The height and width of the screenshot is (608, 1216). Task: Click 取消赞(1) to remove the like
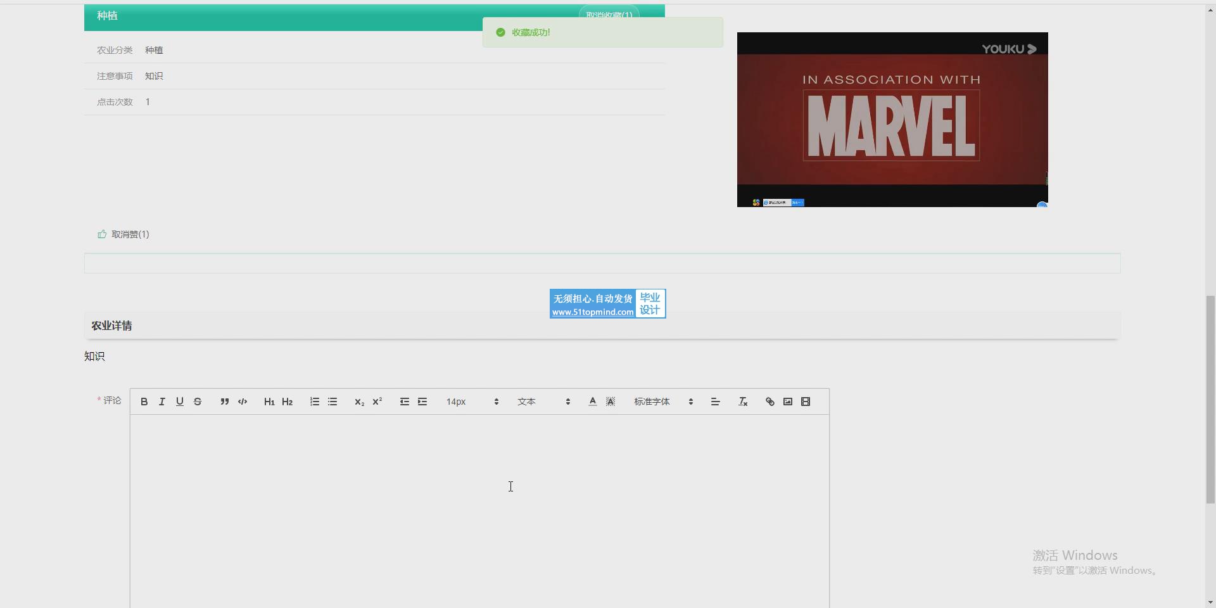click(130, 234)
